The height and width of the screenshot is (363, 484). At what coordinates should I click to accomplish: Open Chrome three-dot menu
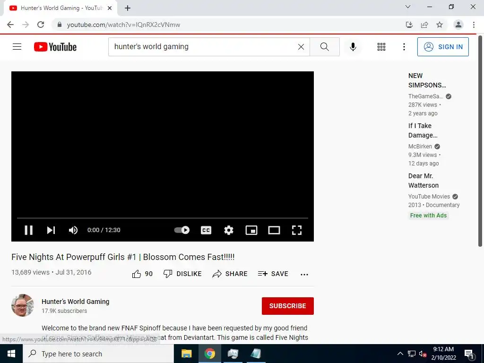click(474, 25)
